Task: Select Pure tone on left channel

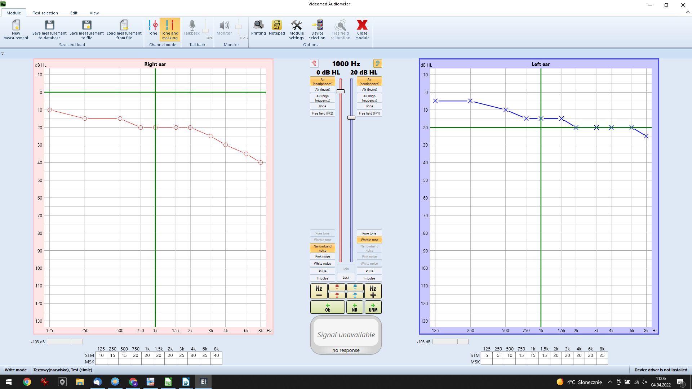Action: [x=369, y=233]
